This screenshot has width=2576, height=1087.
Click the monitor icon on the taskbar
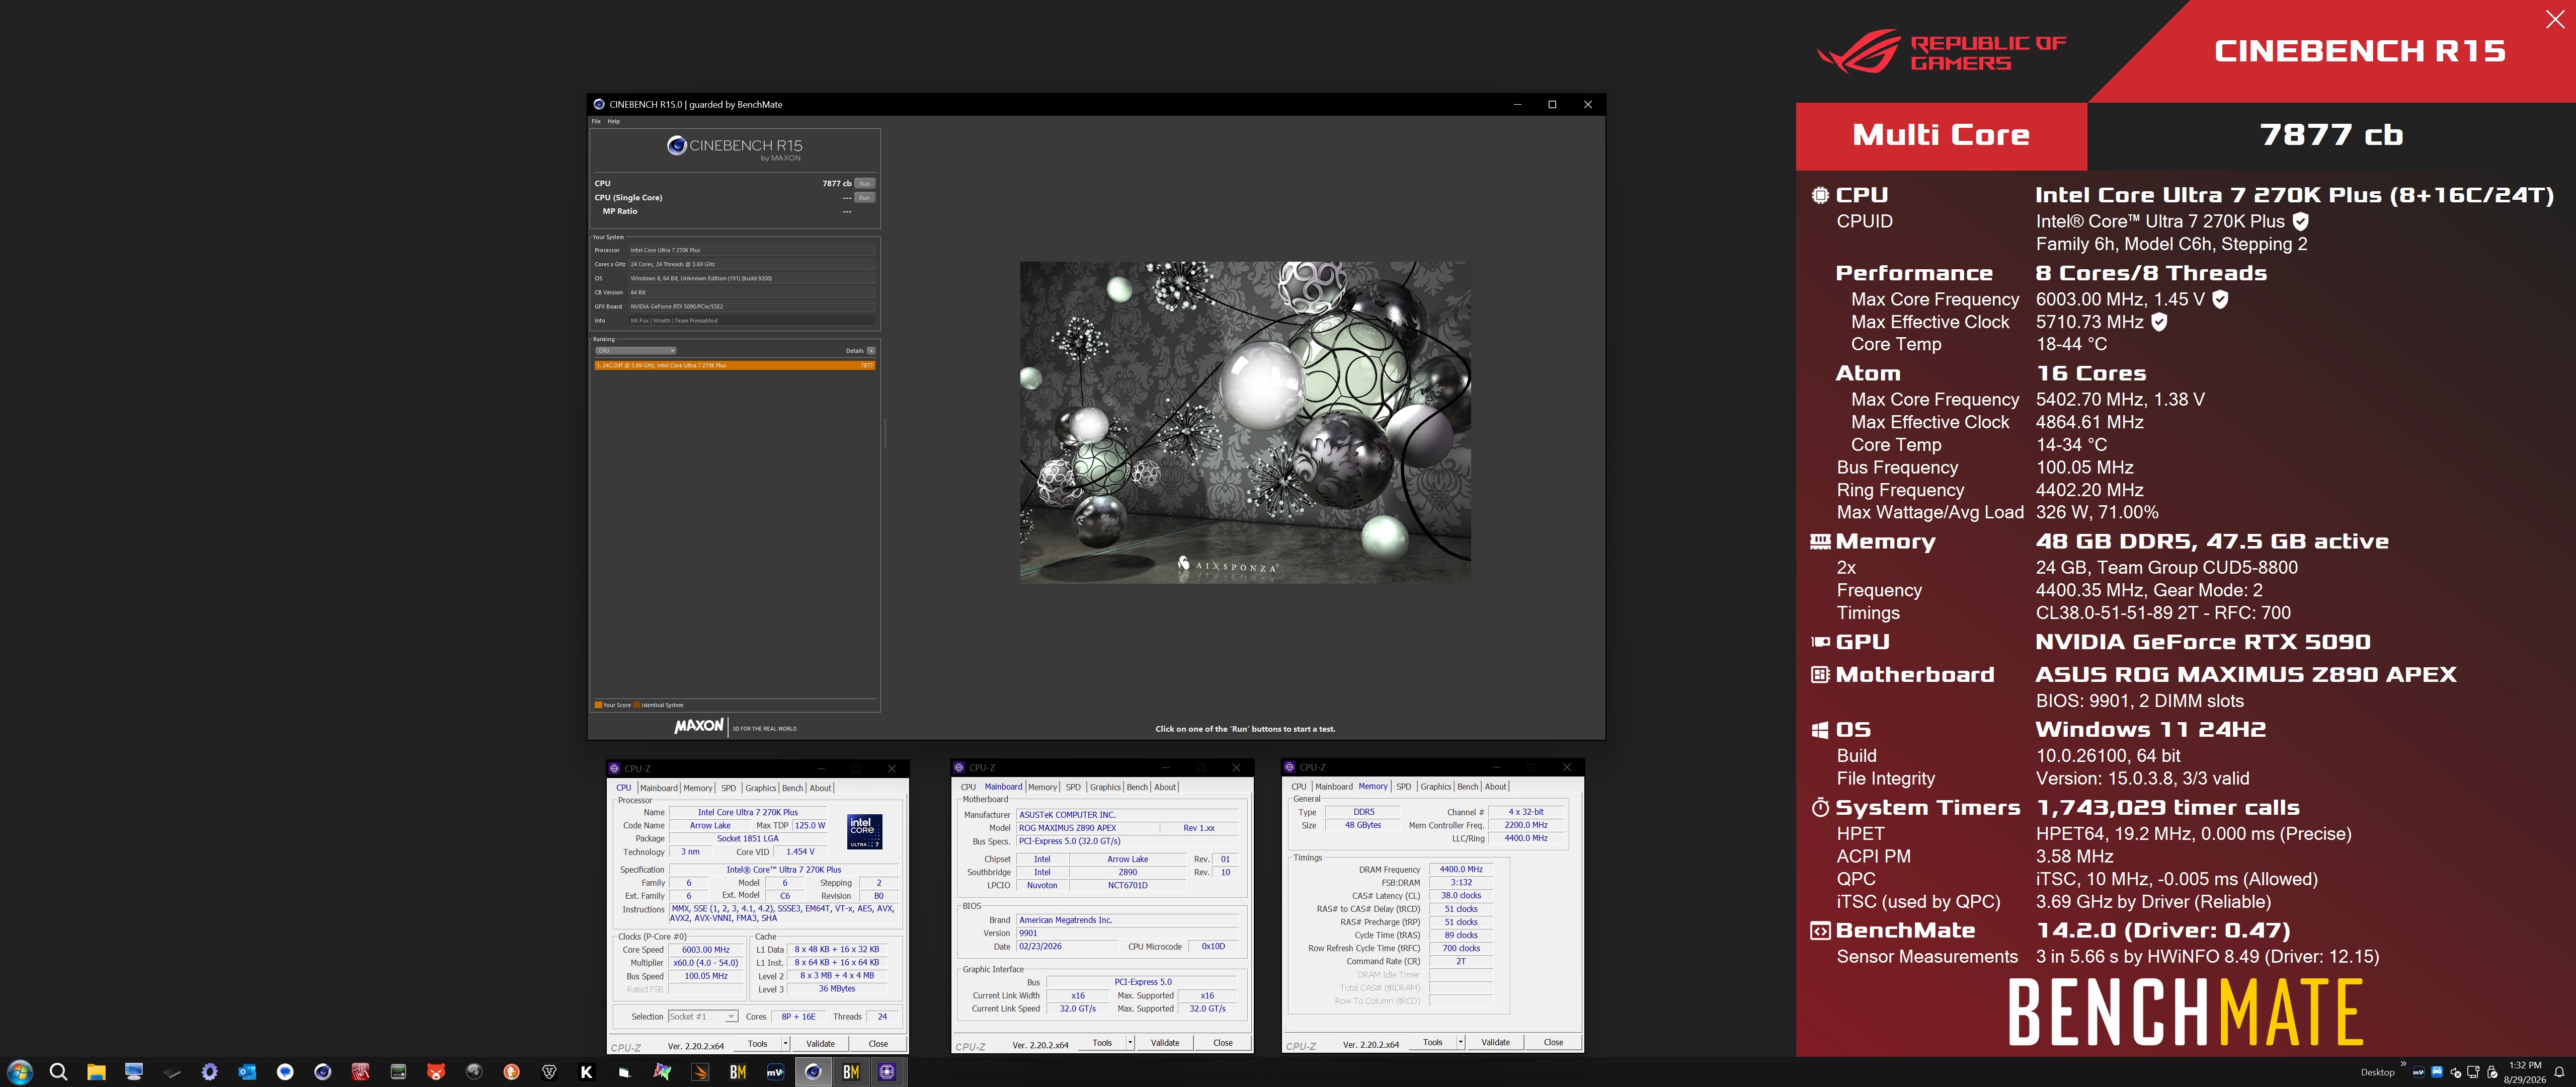click(x=134, y=1072)
